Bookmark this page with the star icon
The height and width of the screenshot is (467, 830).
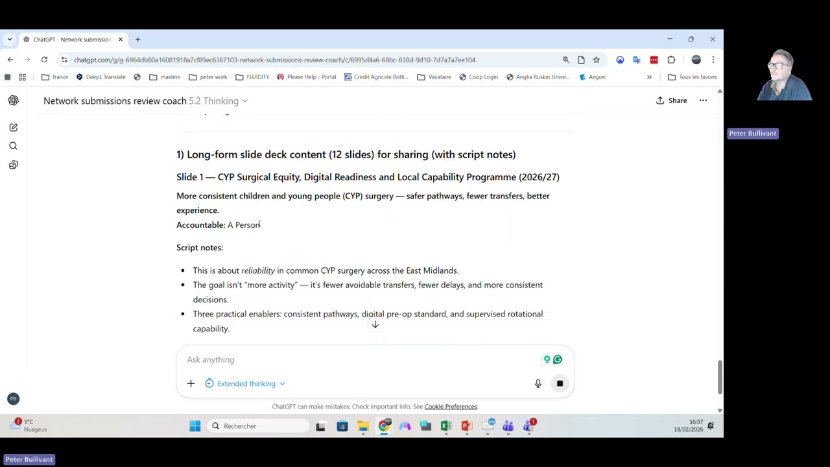click(x=596, y=60)
